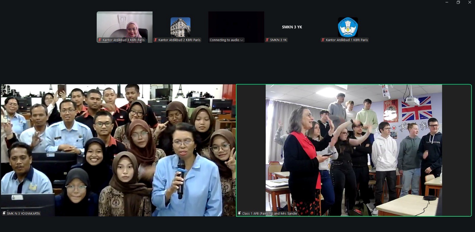Restore down the meeting window

tap(458, 2)
